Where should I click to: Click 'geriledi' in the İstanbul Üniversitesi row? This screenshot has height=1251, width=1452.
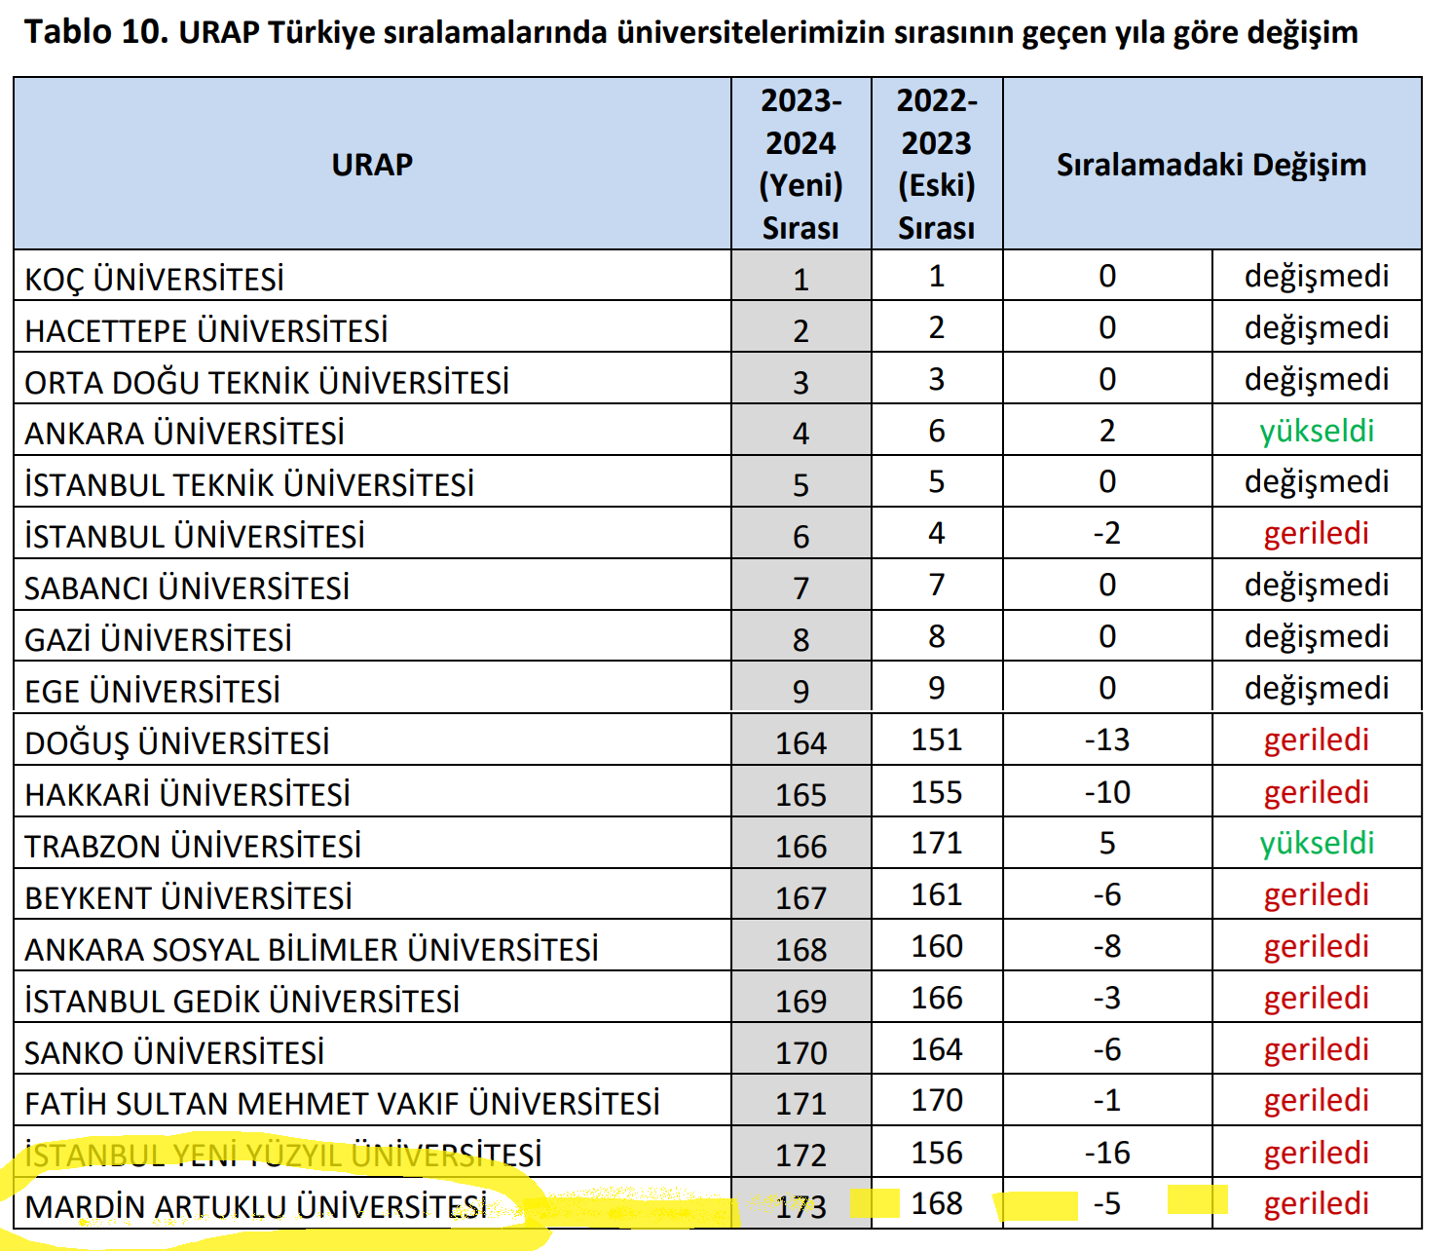point(1317,534)
